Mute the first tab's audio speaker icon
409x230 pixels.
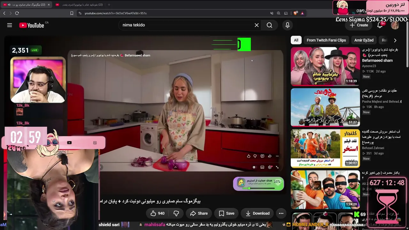point(9,5)
